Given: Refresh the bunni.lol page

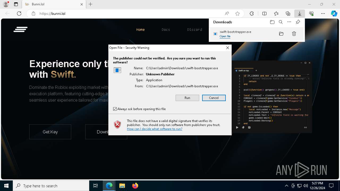Looking at the screenshot, I should [19, 14].
